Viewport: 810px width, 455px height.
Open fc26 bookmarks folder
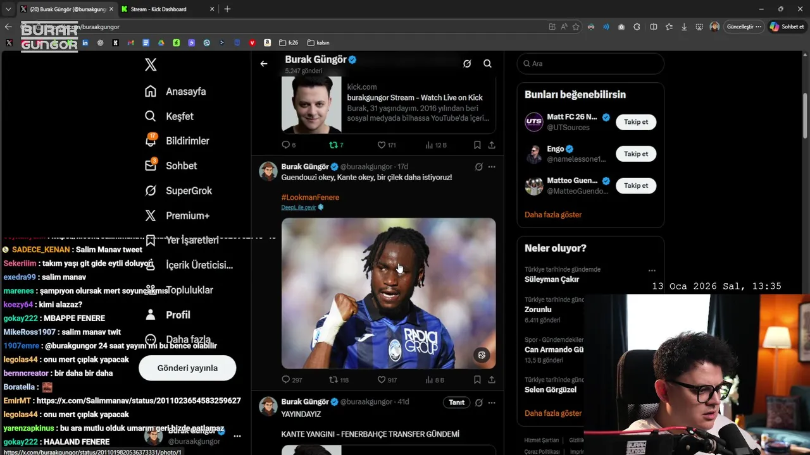289,43
